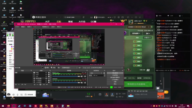Move scene down with arrow icon

pos(25,84)
